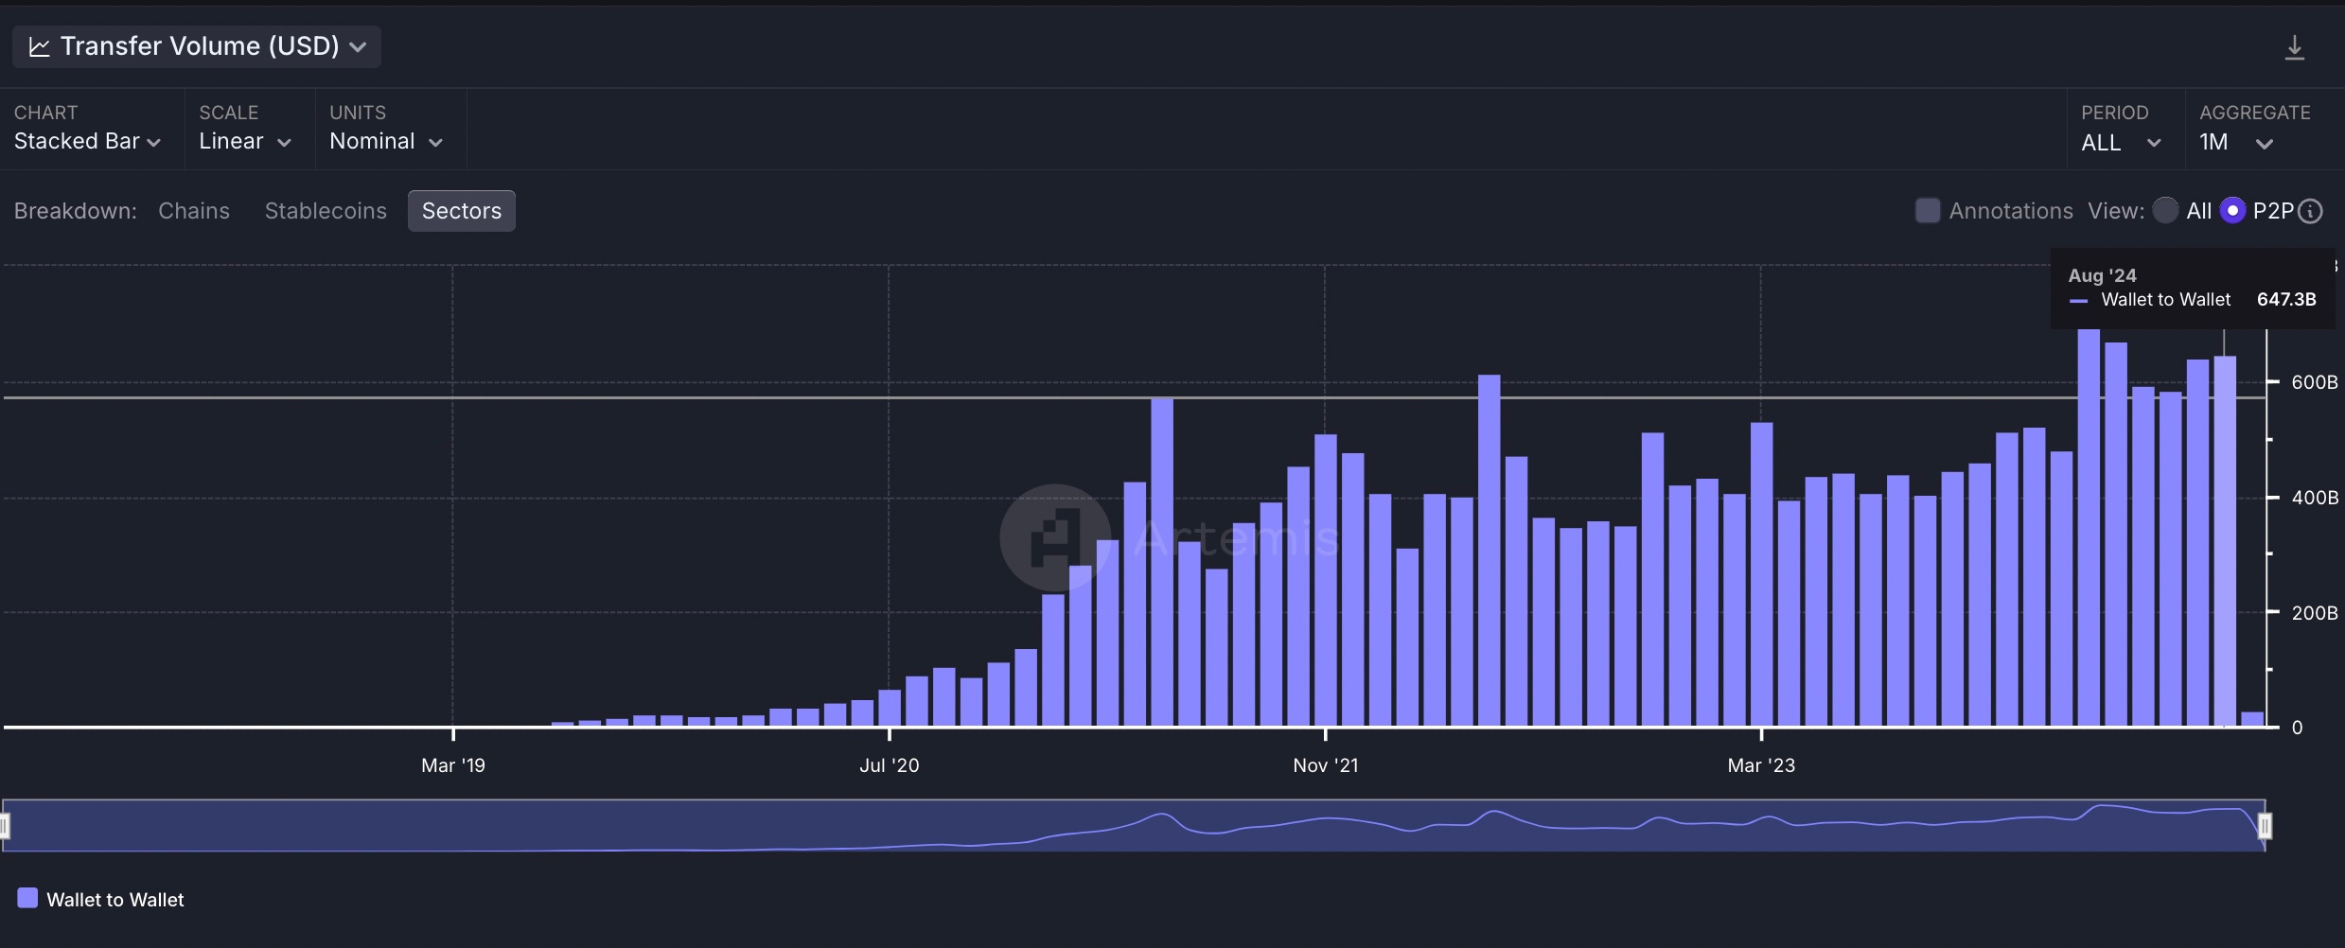Open the Transfer Volume (USD) dropdown
The width and height of the screenshot is (2345, 948).
[x=197, y=46]
